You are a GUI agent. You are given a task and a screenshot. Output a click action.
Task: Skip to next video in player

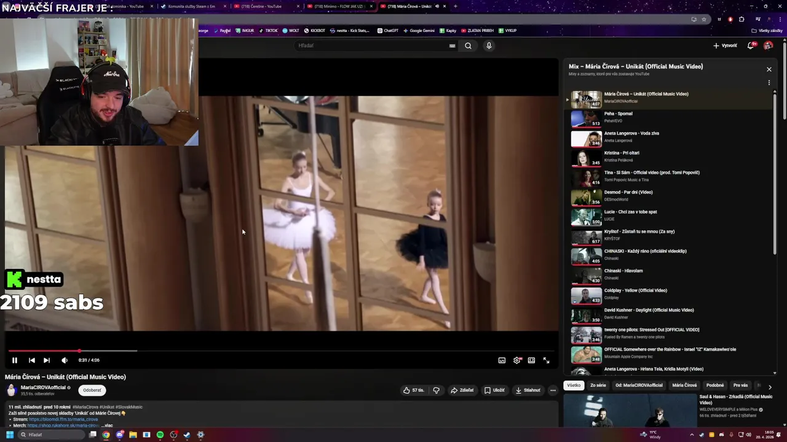[47, 360]
